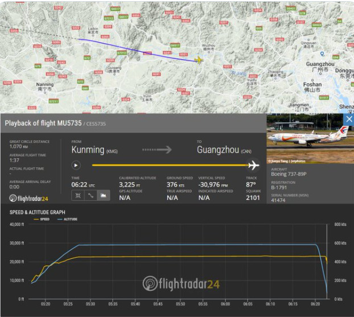Click the time value 06:22 UTC
This screenshot has width=354, height=317.
click(x=83, y=185)
